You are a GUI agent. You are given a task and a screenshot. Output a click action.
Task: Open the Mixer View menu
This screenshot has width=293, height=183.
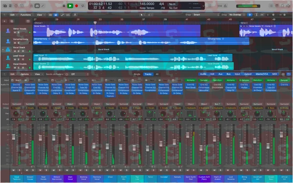(38, 74)
